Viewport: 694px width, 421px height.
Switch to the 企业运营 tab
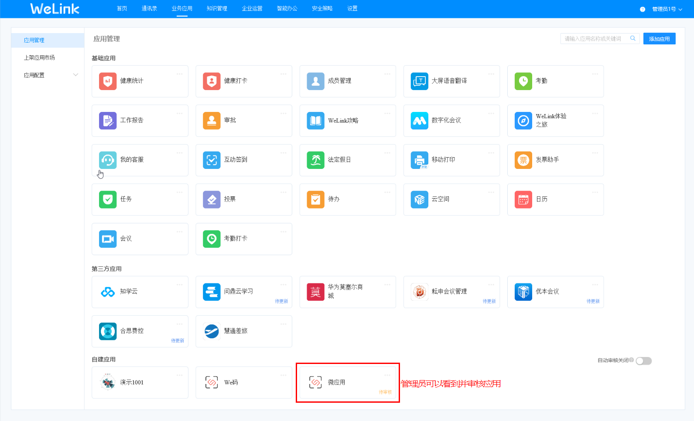(252, 9)
